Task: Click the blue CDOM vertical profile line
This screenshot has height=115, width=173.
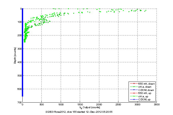Action: (x=23, y=52)
